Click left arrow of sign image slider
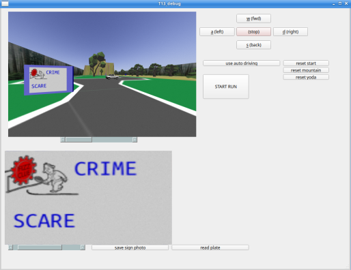 10,247
